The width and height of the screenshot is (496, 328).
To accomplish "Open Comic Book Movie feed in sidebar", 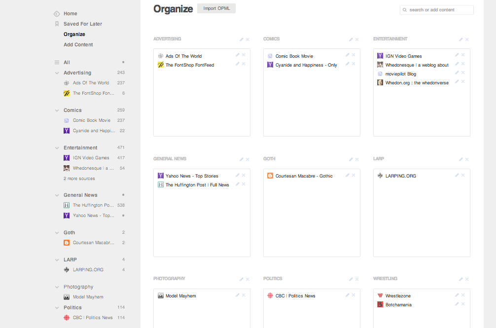I will pos(91,120).
